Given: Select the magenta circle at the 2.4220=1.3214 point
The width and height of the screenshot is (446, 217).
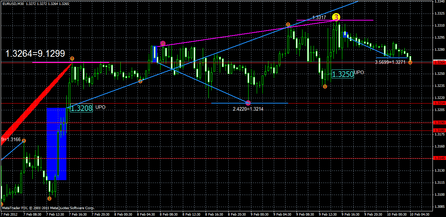Looking at the screenshot, I should click(249, 103).
